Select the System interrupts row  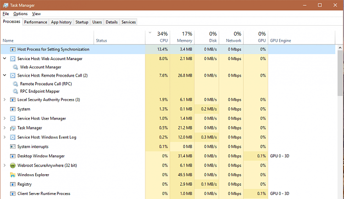(168, 147)
